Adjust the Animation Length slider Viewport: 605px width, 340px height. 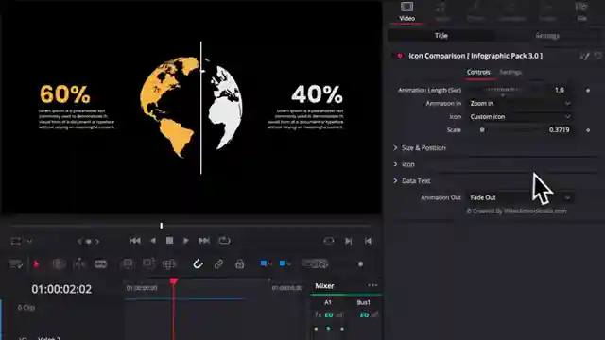click(x=503, y=91)
